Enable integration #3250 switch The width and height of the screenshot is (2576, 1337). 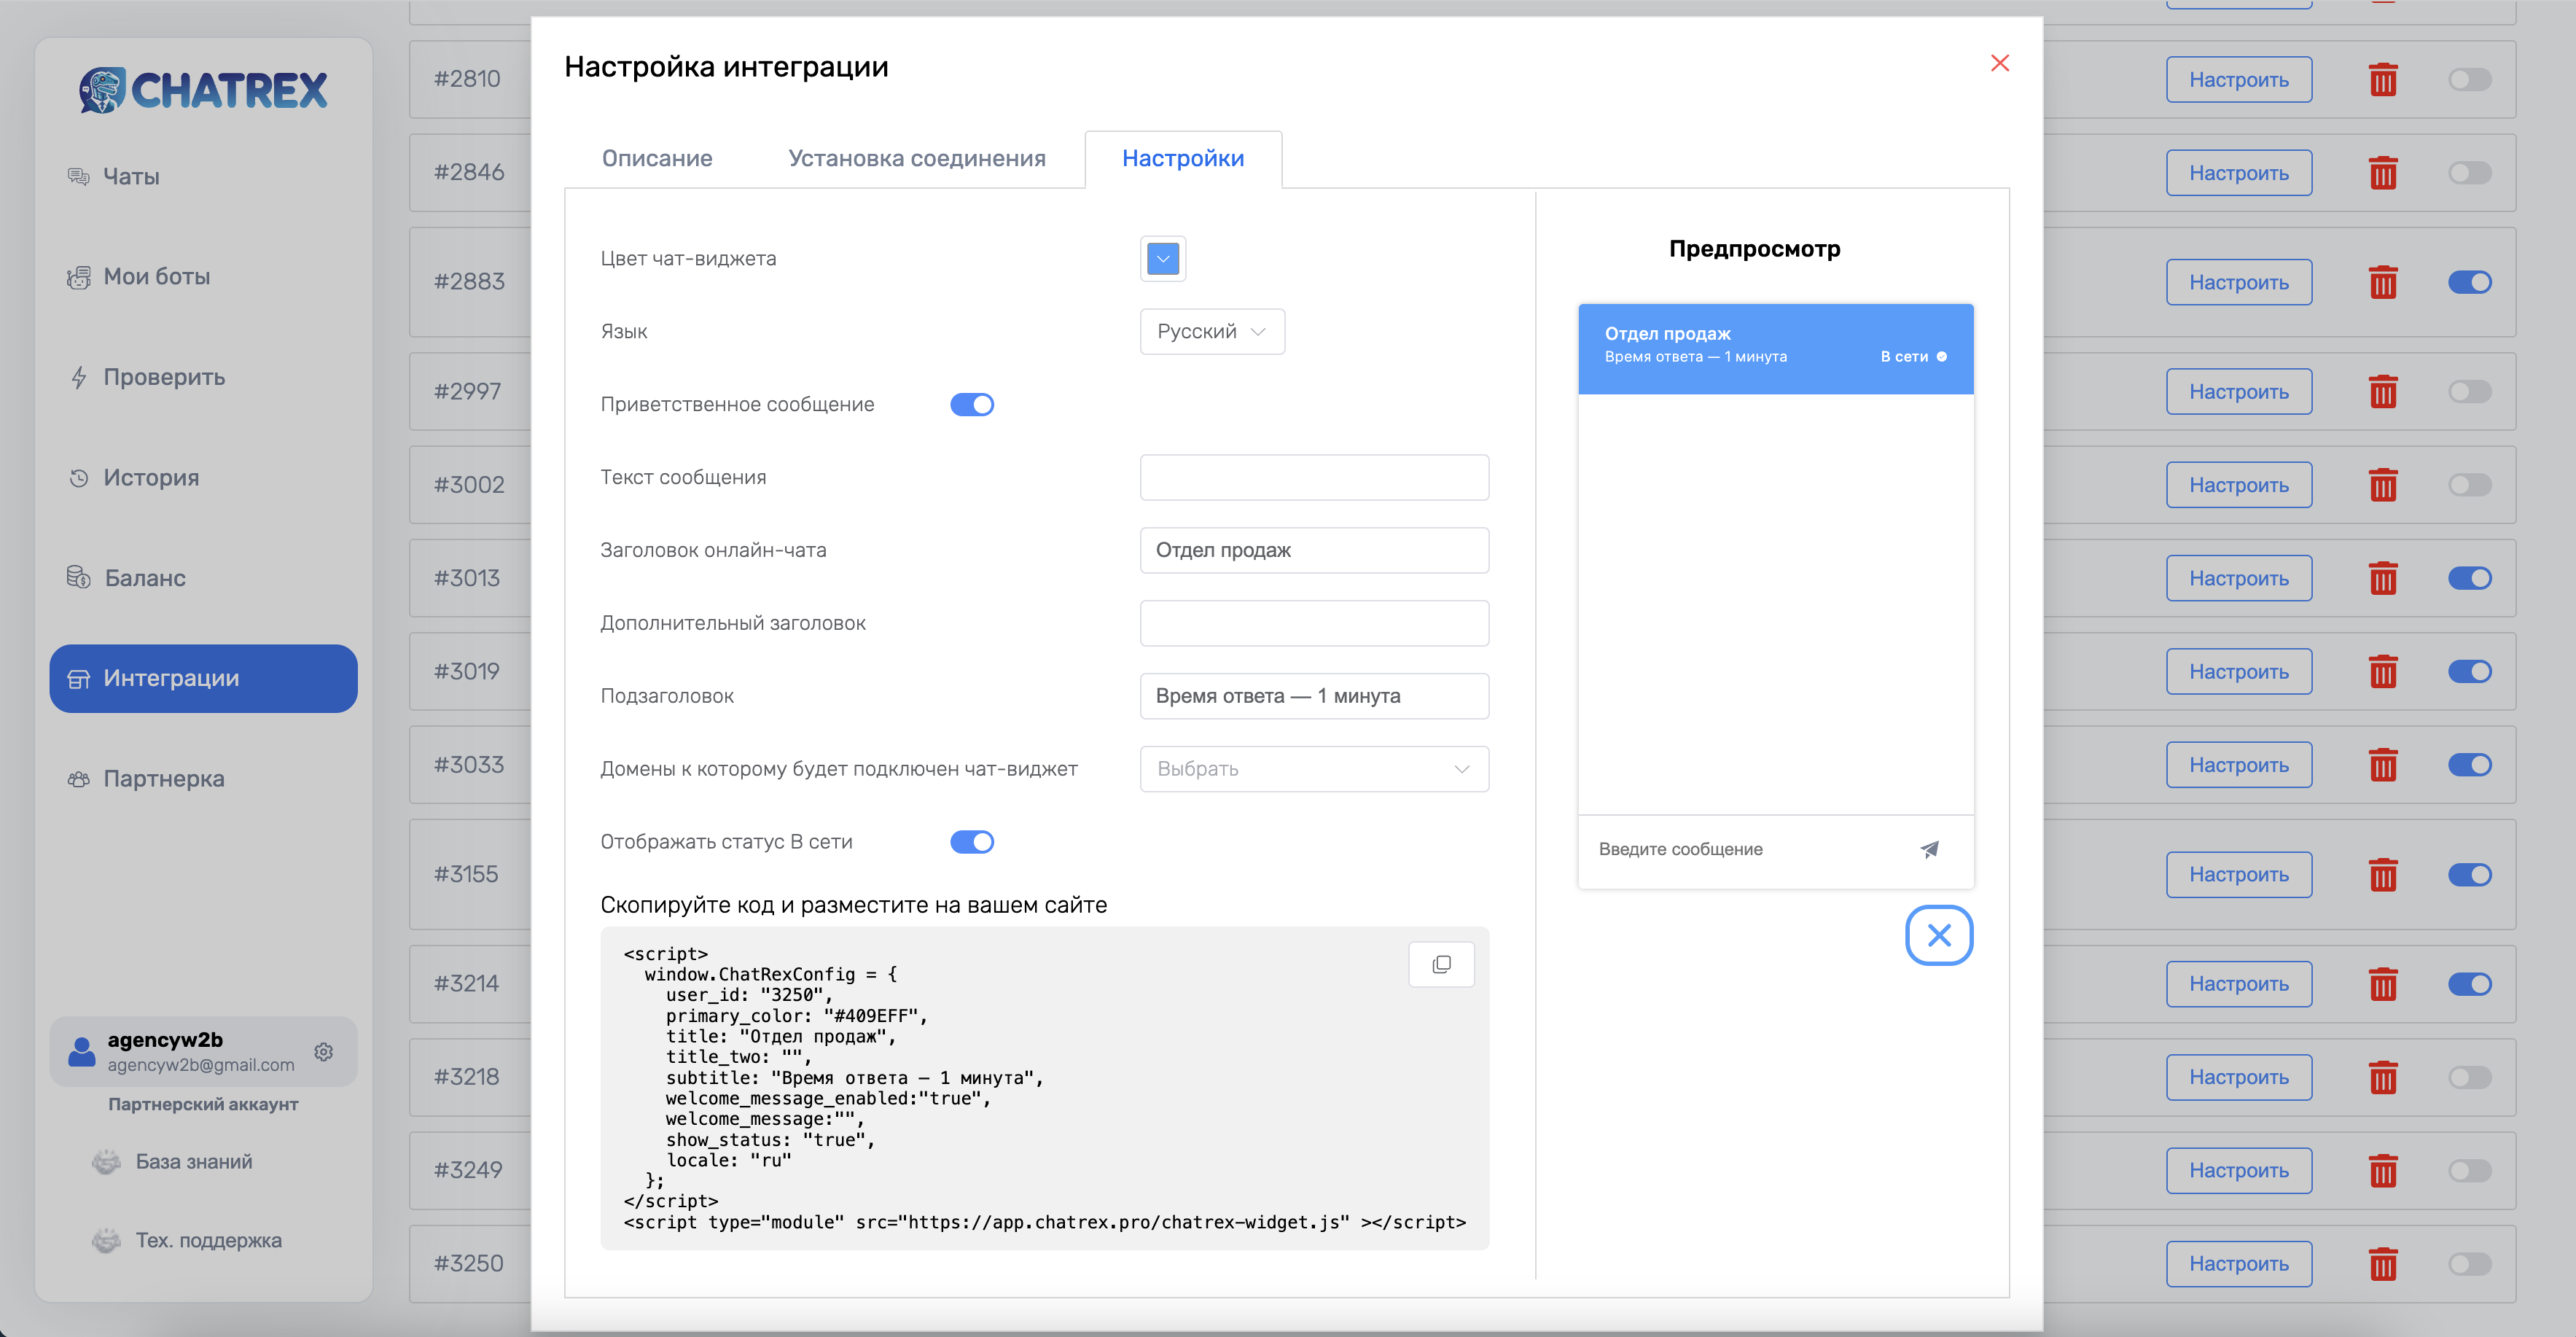pos(2469,1264)
